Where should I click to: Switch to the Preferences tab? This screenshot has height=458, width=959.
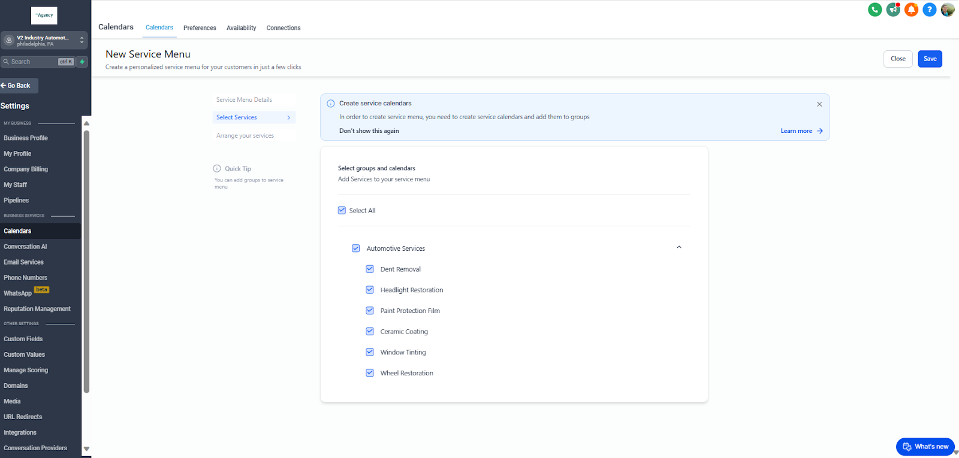tap(200, 28)
